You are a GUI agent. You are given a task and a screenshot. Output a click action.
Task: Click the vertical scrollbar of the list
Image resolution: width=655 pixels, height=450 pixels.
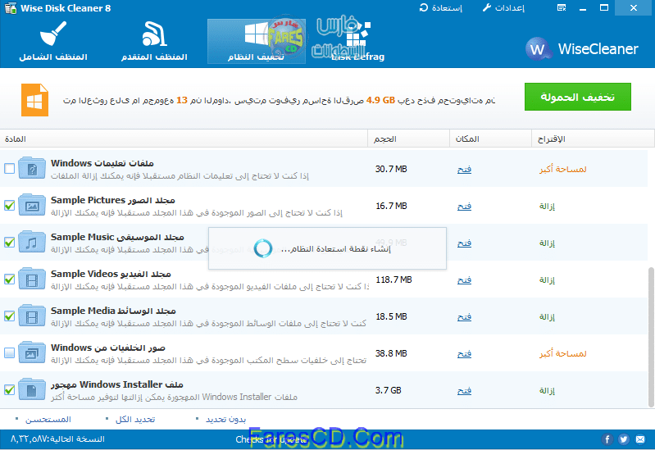(651, 337)
